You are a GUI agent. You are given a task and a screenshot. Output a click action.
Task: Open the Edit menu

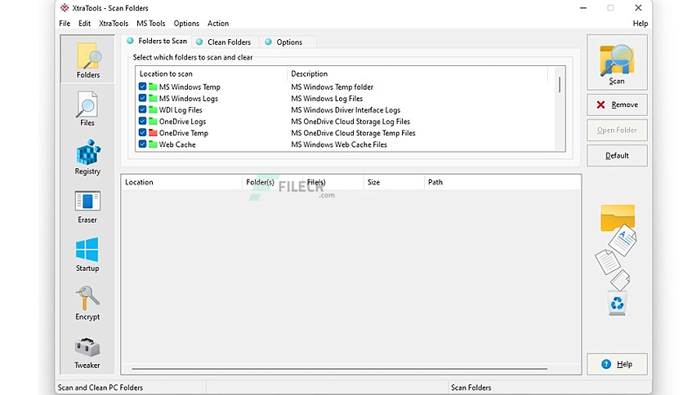(84, 24)
